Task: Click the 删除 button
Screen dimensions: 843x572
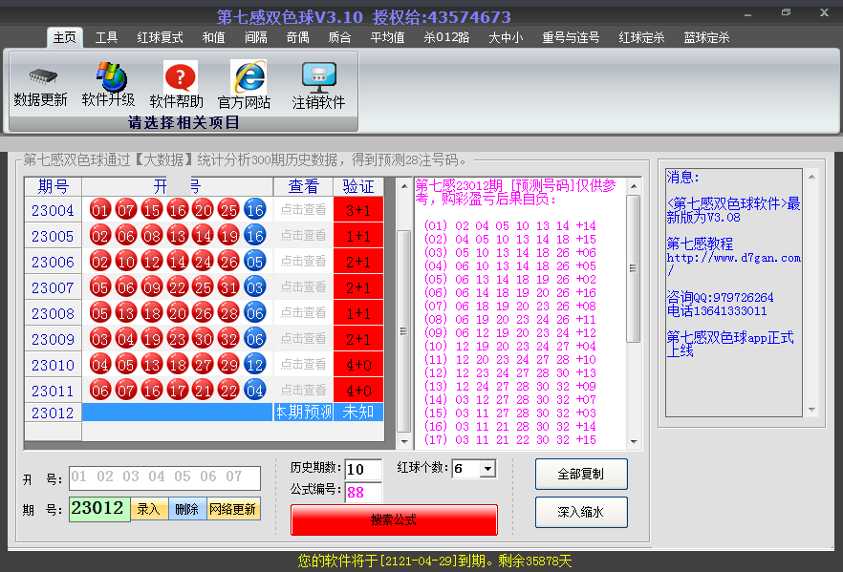Action: click(x=187, y=509)
